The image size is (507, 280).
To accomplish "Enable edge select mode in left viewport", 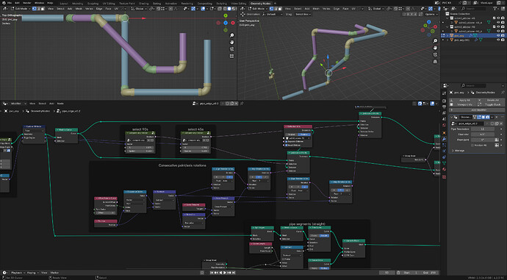I will coord(38,9).
